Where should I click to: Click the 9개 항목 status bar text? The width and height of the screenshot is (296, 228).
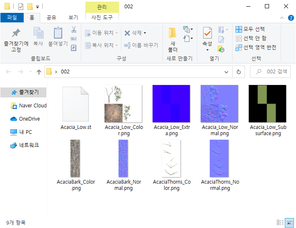[x=16, y=223]
